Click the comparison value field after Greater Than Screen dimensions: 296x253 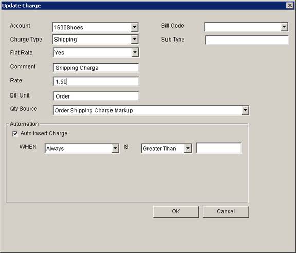(219, 148)
